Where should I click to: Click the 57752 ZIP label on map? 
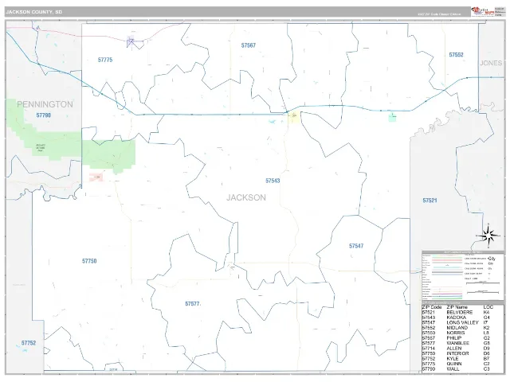[29, 343]
